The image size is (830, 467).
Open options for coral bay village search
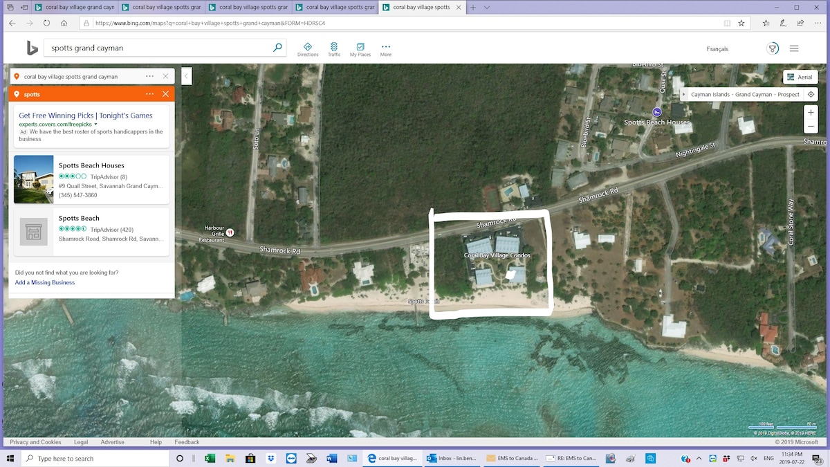click(x=149, y=76)
